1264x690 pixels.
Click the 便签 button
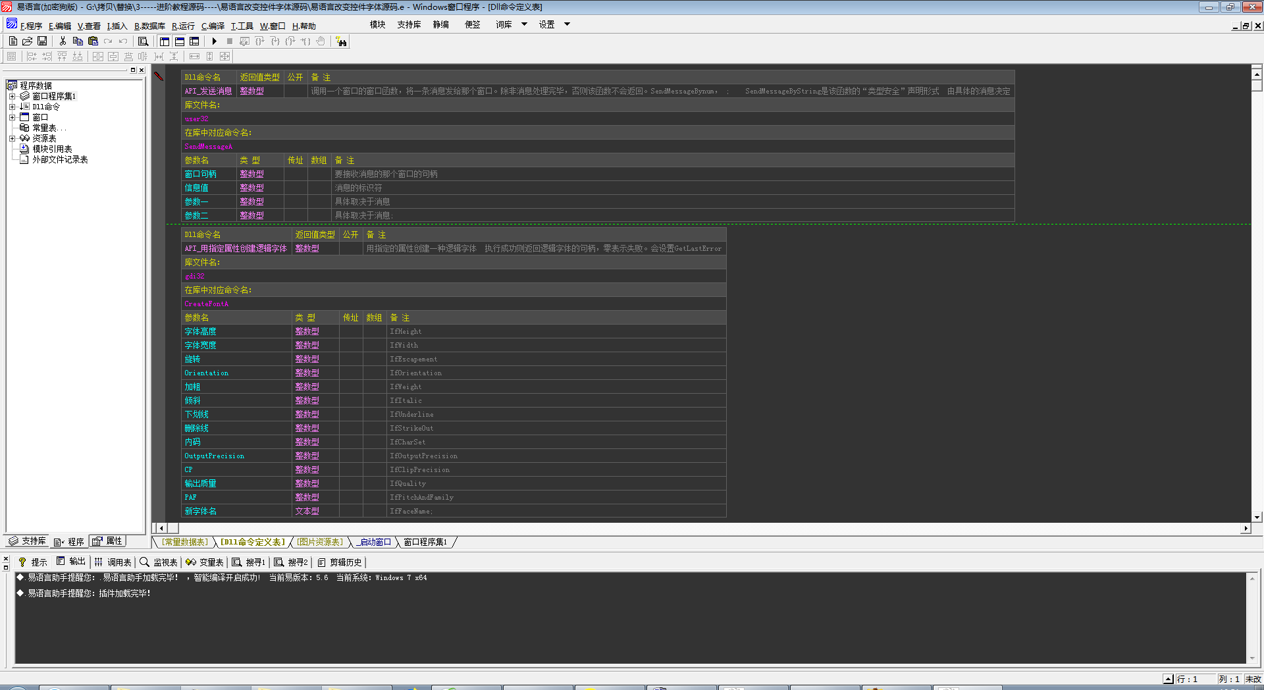tap(473, 24)
